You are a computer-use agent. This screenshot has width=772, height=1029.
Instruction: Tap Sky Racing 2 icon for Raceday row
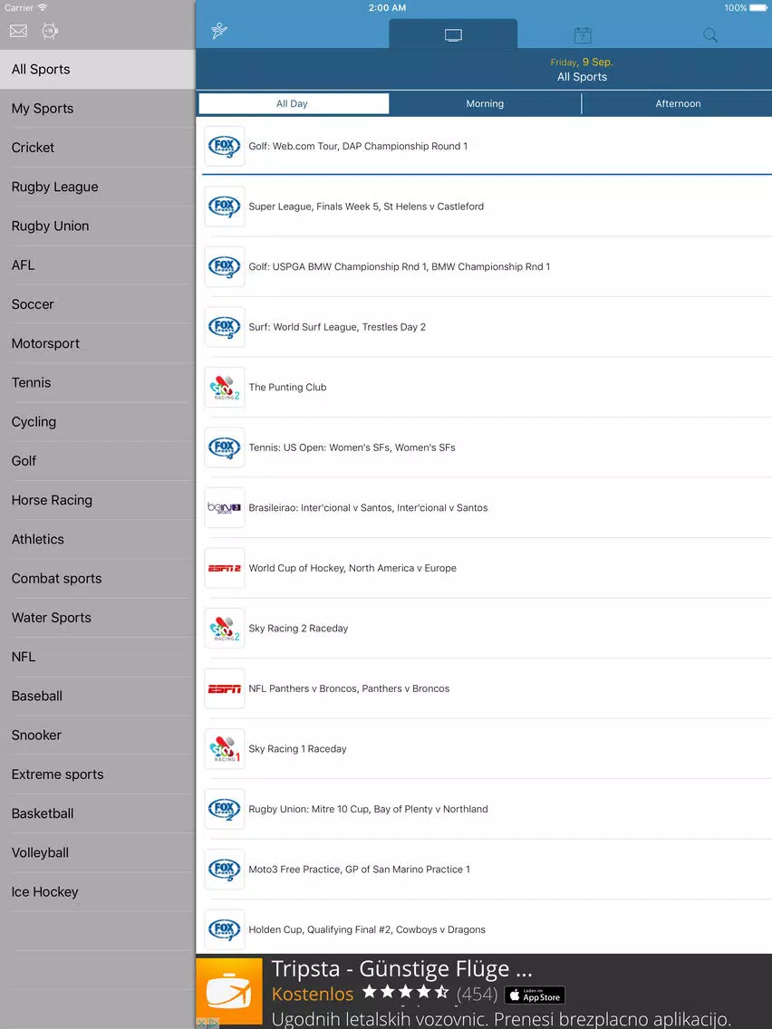coord(225,628)
